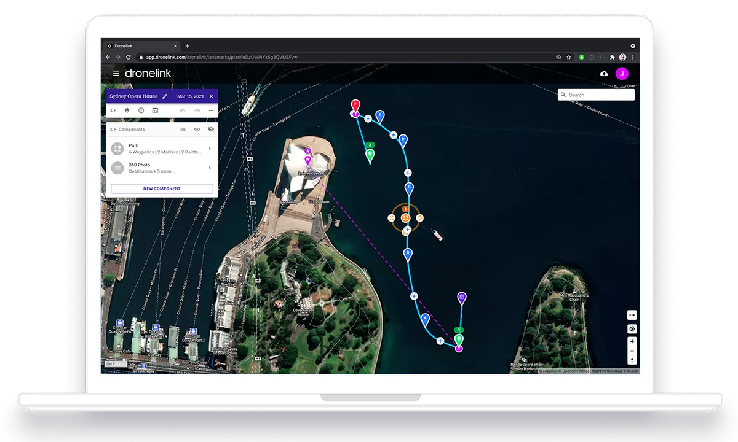Select the orange center 360 photo marker
The image size is (738, 442).
pos(405,217)
